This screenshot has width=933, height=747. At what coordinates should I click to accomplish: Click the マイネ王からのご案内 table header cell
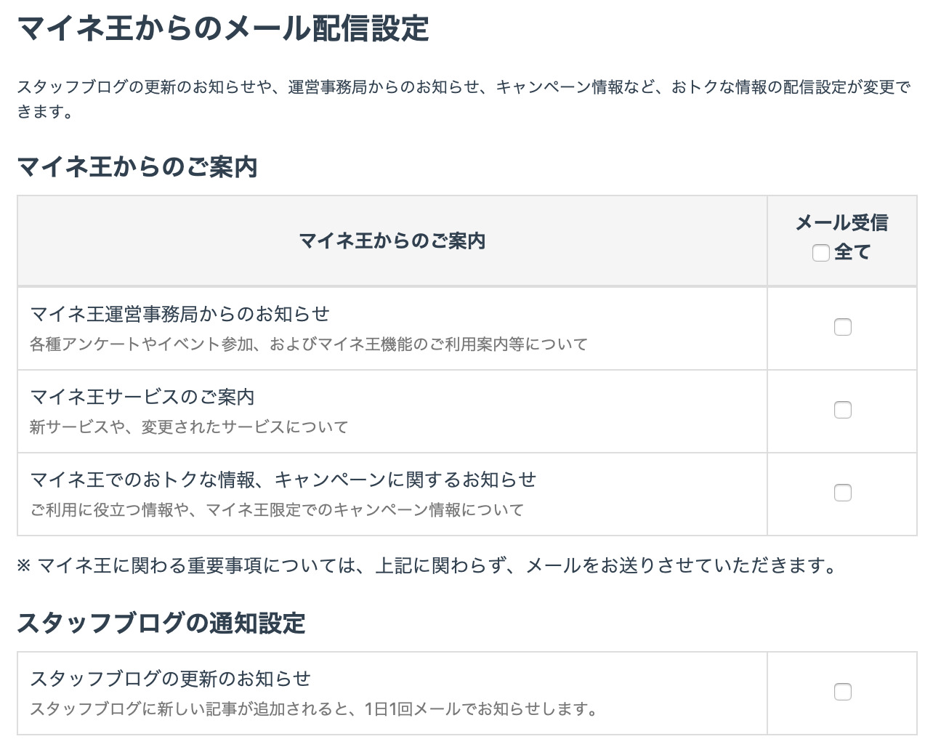[392, 241]
